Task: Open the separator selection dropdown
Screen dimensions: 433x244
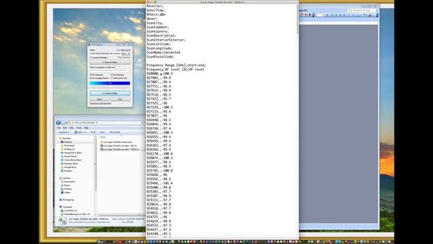Action: click(x=110, y=70)
